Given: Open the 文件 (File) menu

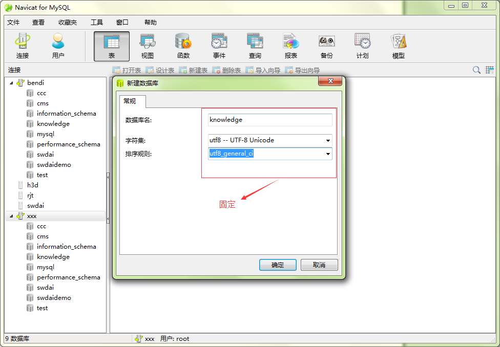Looking at the screenshot, I should click(x=13, y=23).
